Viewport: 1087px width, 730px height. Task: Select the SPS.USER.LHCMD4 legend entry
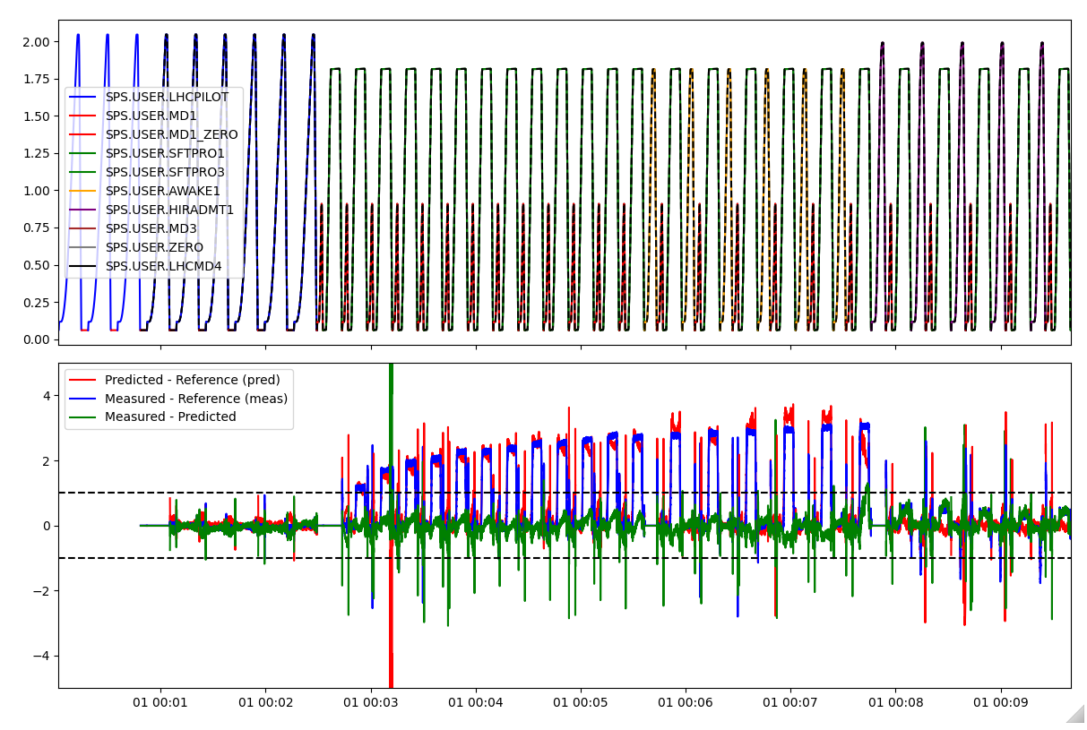click(163, 266)
